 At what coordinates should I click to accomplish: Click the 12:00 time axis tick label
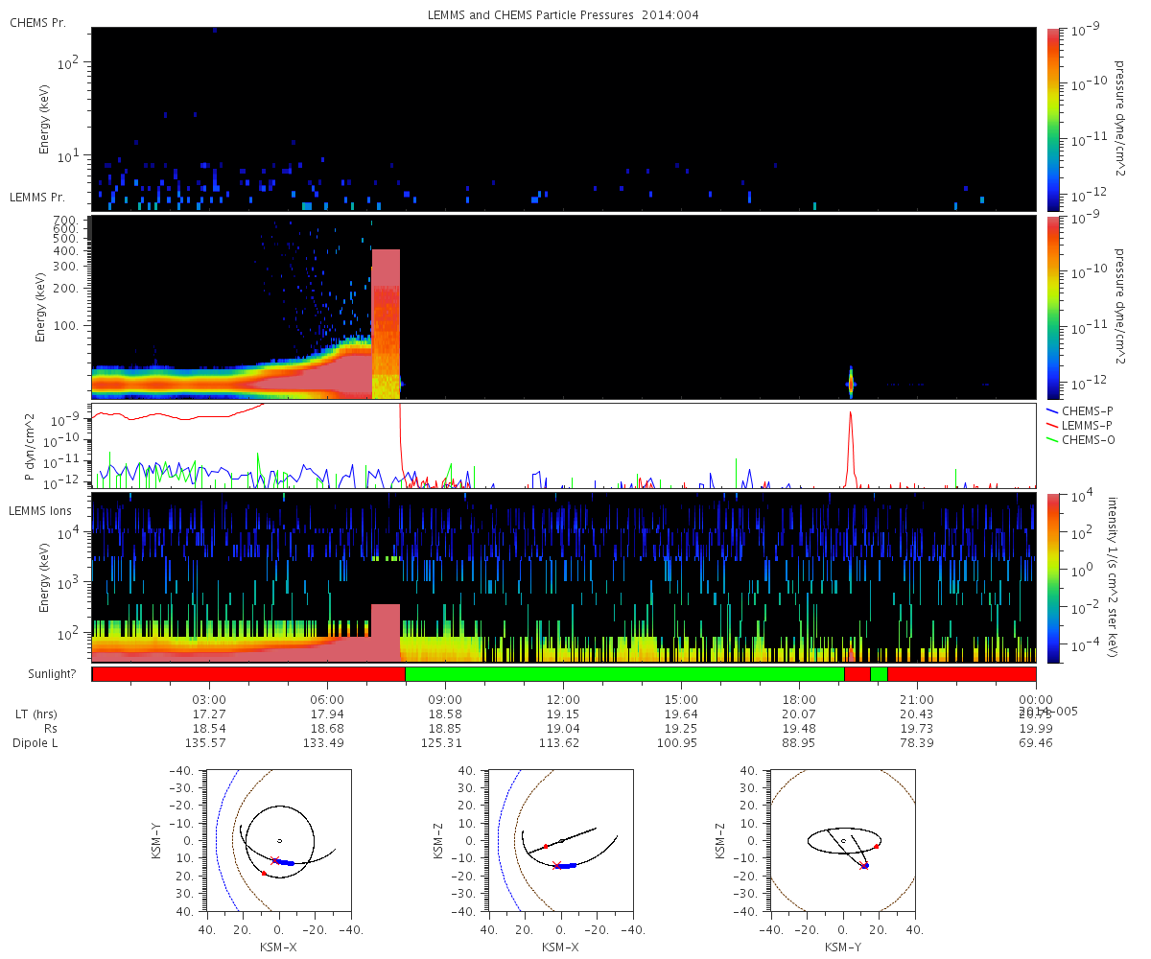pyautogui.click(x=563, y=700)
